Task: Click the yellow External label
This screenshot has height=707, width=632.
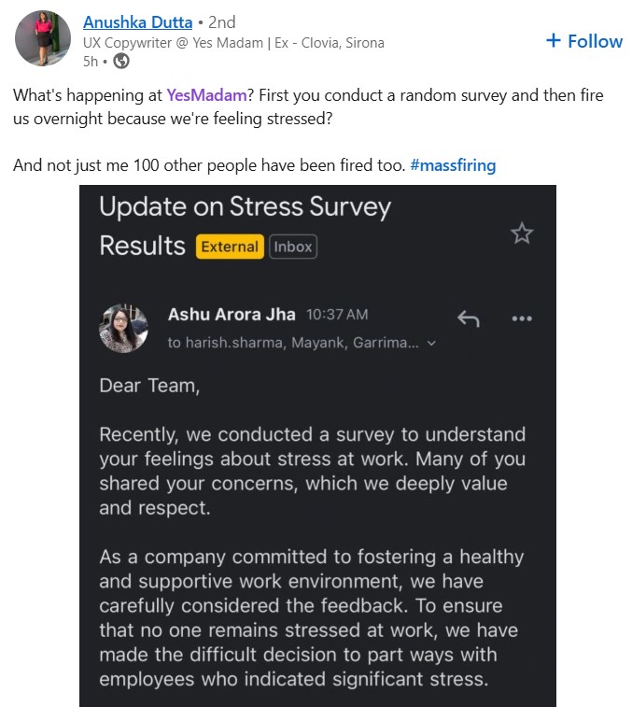Action: (230, 247)
